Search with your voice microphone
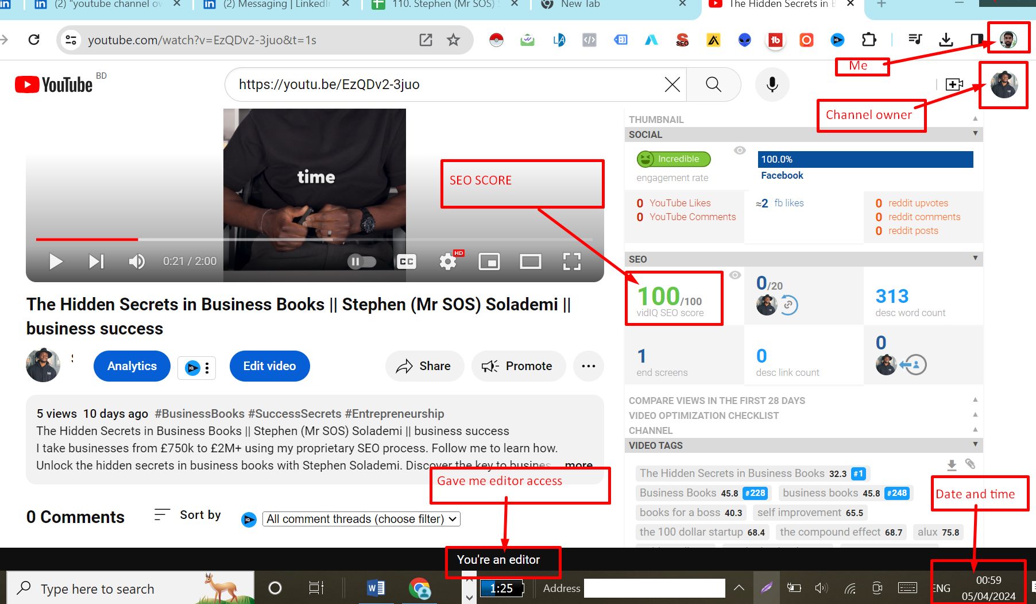This screenshot has width=1036, height=604. (x=772, y=84)
